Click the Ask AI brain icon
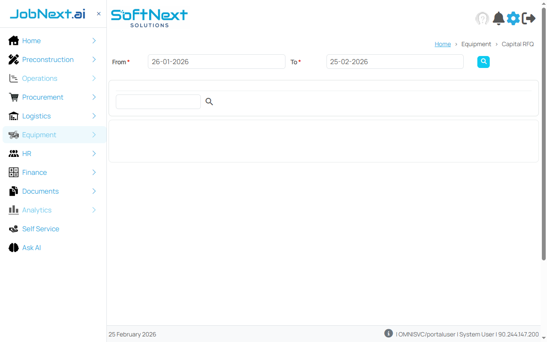 pos(14,248)
